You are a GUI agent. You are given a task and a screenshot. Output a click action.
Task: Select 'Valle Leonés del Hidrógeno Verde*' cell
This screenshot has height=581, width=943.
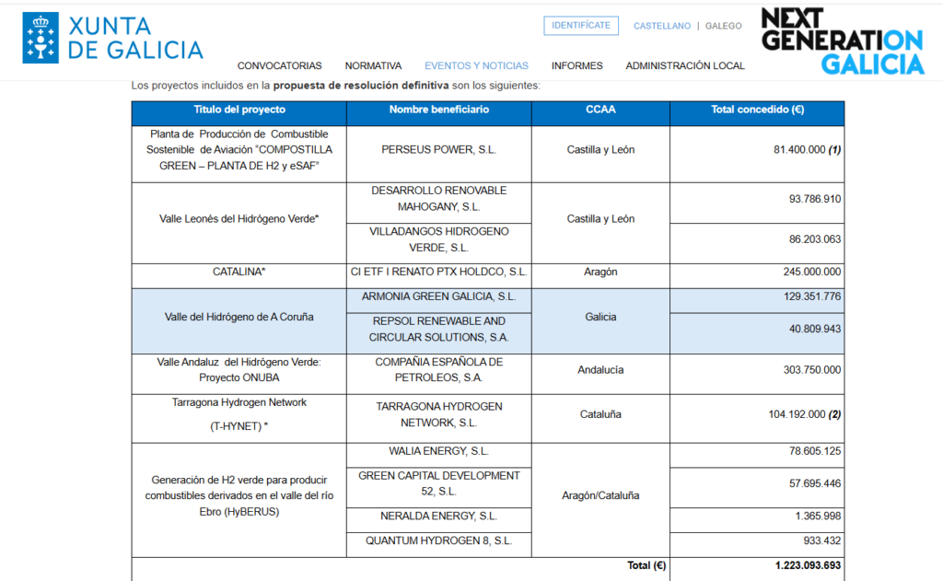239,223
